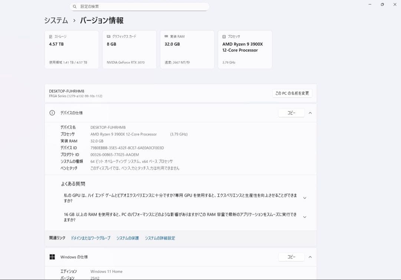The width and height of the screenshot is (401, 280).
Task: Open システムの詳細設定 link
Action: coord(160,238)
